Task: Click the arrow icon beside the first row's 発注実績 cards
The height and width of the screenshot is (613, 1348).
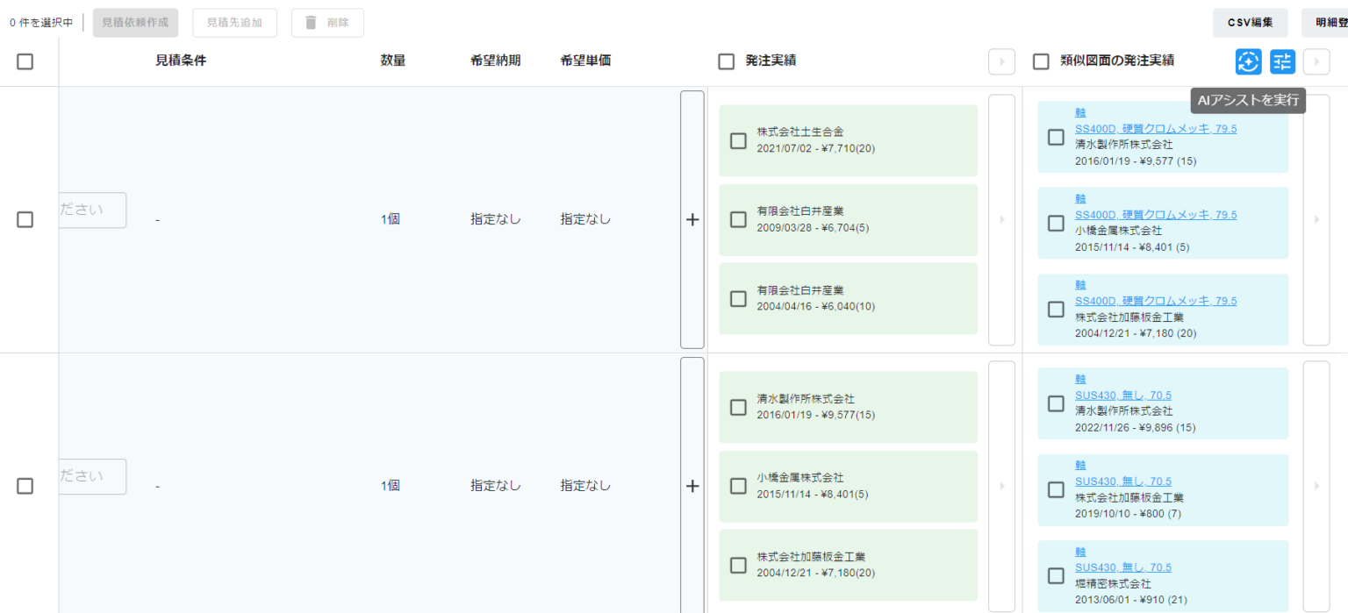Action: pos(1001,219)
